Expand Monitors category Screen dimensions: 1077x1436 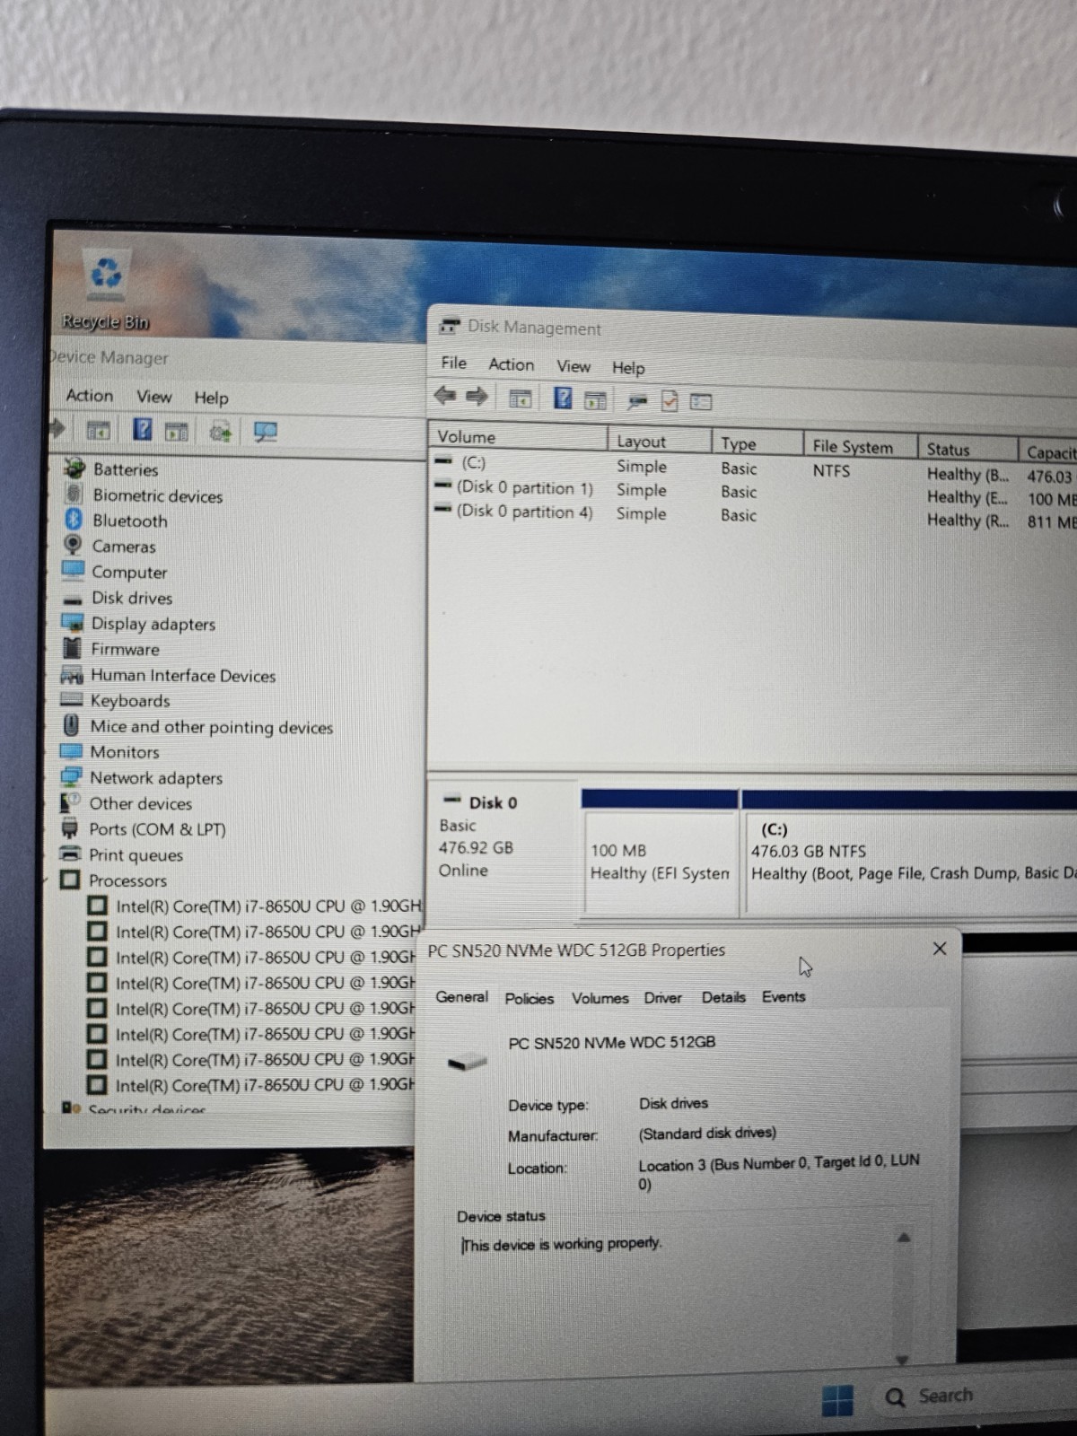124,752
